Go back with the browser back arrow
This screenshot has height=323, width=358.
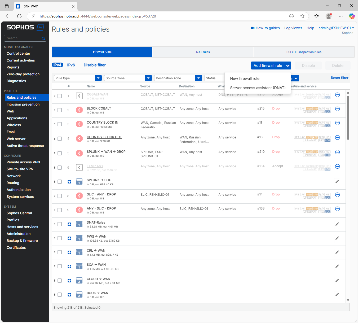[8, 16]
